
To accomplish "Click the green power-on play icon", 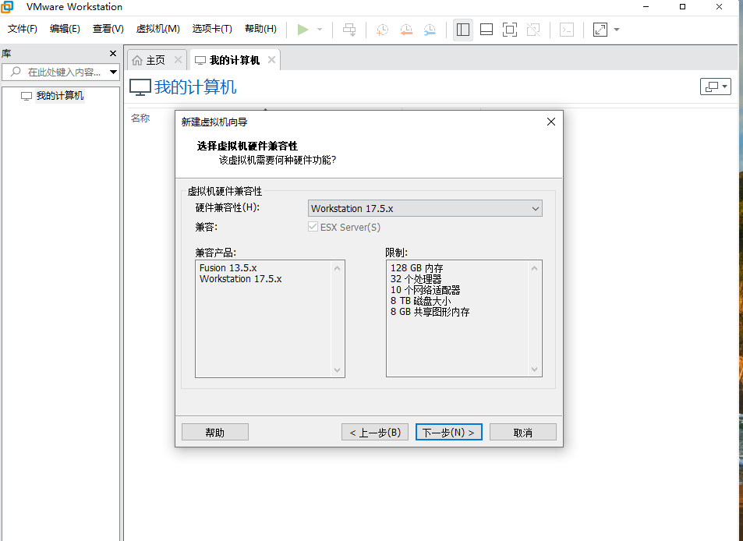I will (303, 30).
